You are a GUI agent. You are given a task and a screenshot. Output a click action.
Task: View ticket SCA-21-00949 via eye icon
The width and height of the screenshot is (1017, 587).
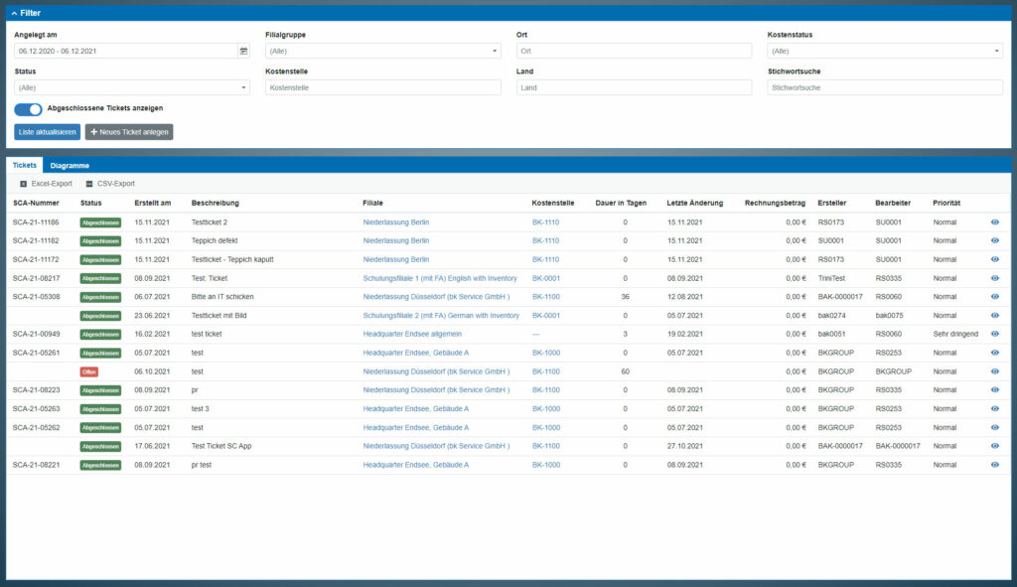click(x=995, y=334)
